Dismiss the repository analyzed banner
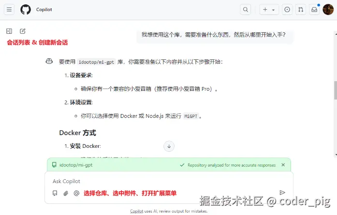 coord(283,165)
